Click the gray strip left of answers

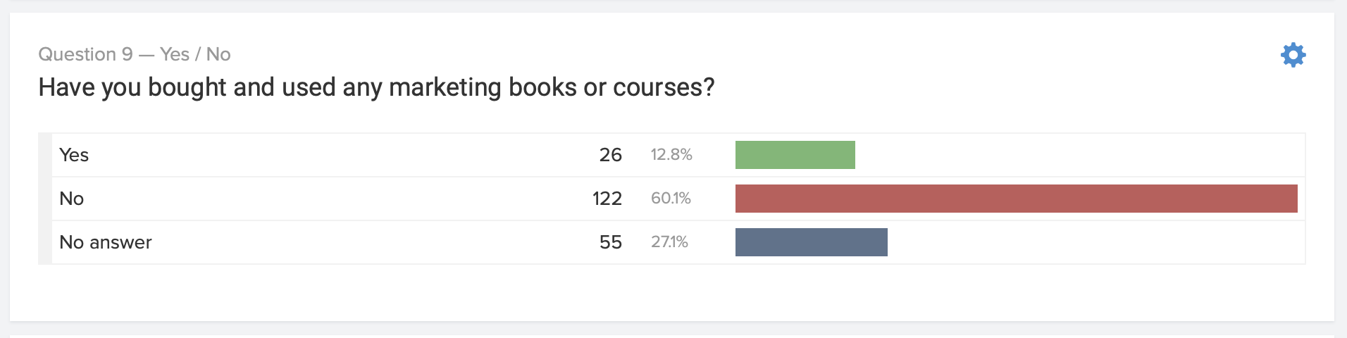pos(45,199)
